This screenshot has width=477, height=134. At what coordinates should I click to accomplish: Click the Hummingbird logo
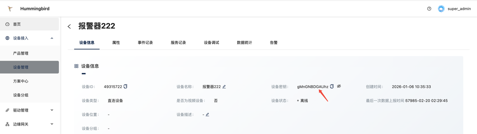click(10, 9)
